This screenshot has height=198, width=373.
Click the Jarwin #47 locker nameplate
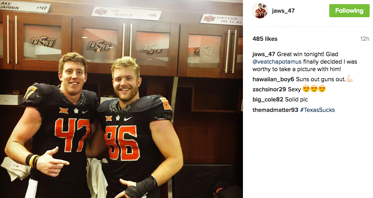pos(24,6)
